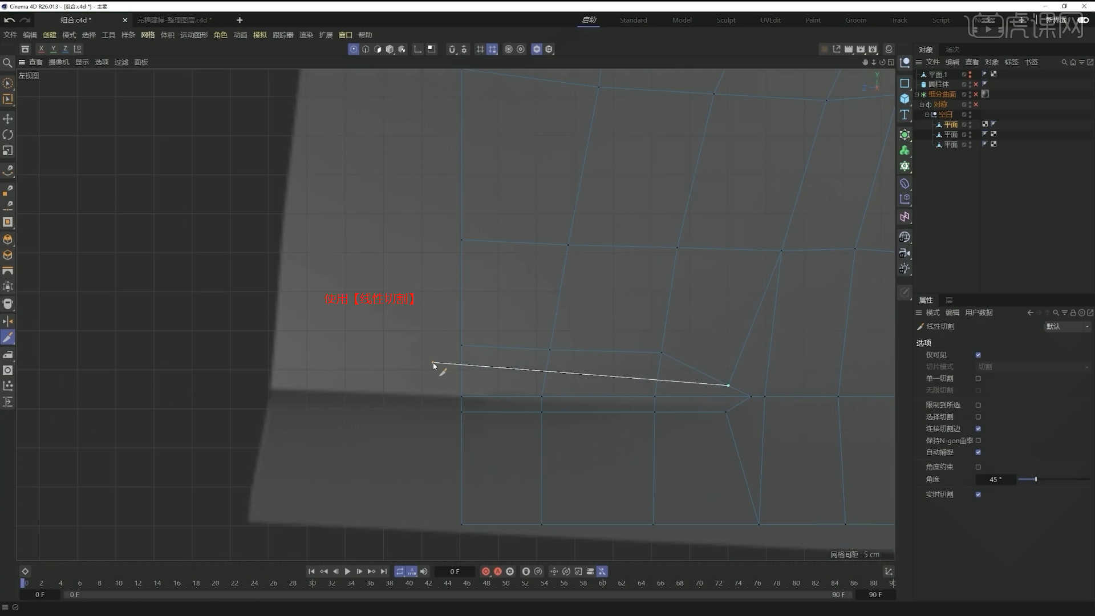1095x616 pixels.
Task: Toggle timeline sound speaker icon
Action: pos(424,572)
